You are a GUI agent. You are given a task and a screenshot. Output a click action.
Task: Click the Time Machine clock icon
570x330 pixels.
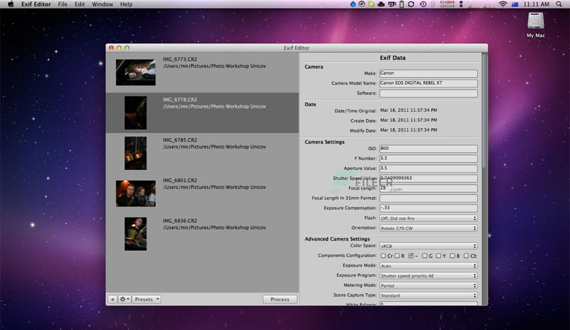pos(423,4)
